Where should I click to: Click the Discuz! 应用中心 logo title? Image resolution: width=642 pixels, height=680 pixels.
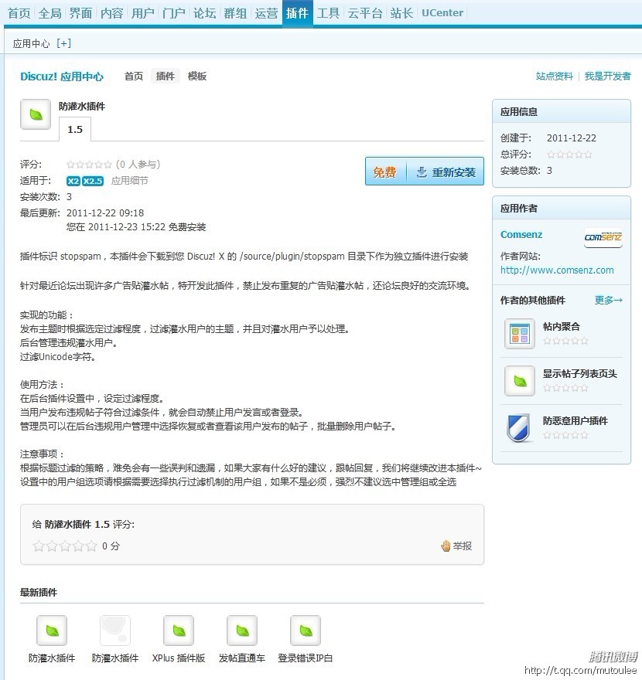[x=62, y=76]
